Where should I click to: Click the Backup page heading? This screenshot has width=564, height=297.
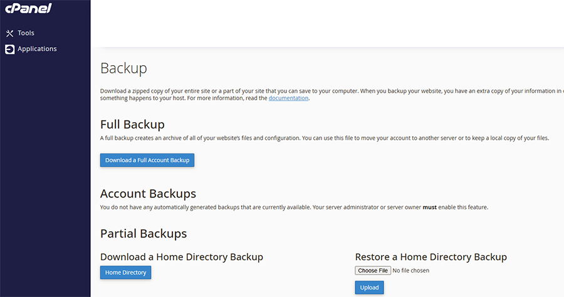tap(123, 68)
